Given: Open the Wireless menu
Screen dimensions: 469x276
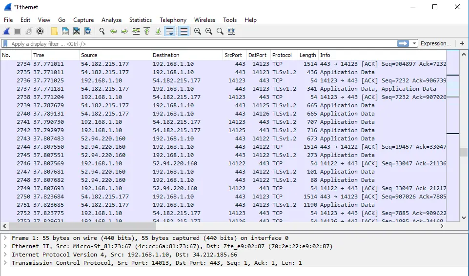Looking at the screenshot, I should (204, 20).
